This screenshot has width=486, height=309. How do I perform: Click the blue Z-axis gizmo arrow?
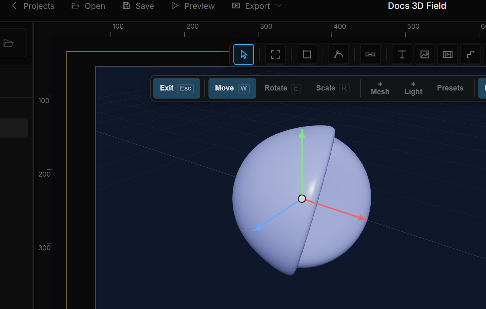tap(258, 228)
